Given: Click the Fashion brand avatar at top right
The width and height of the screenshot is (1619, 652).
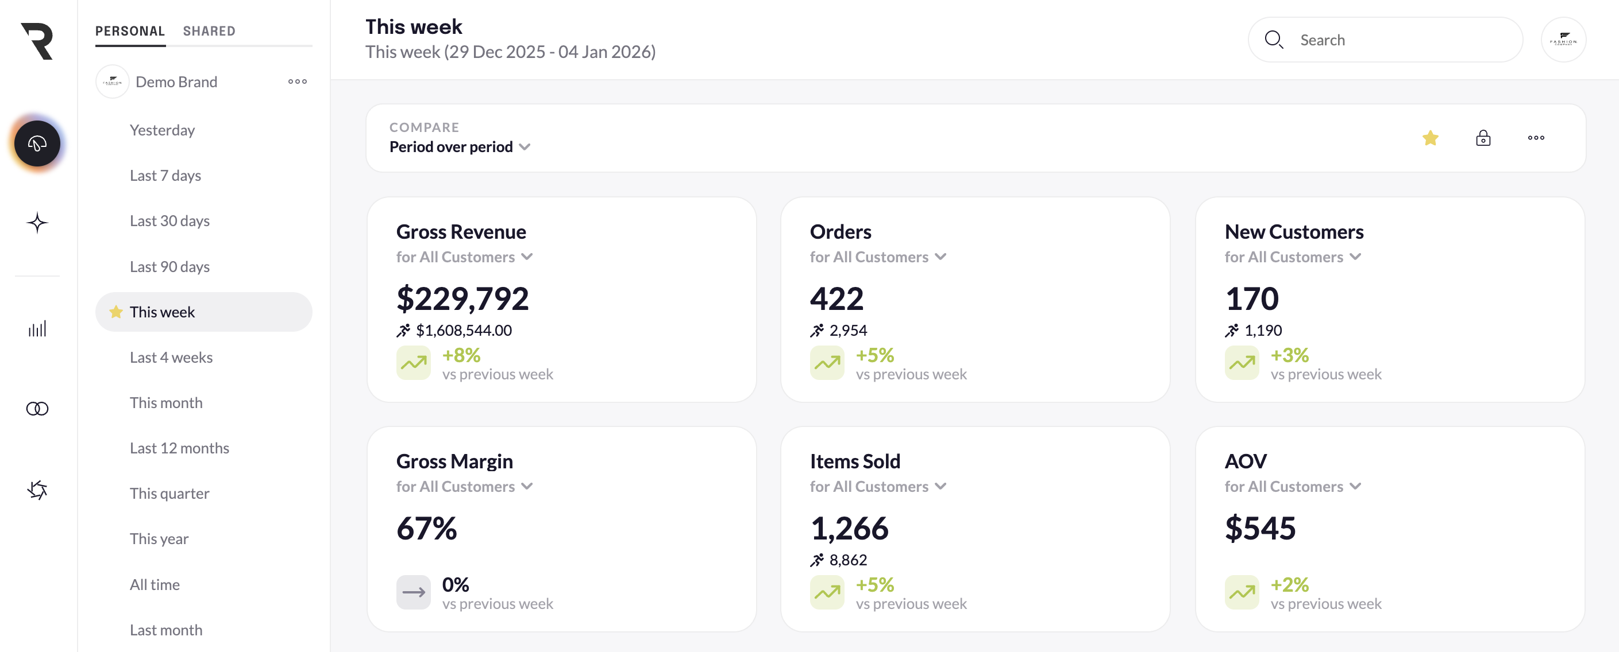Looking at the screenshot, I should 1564,39.
